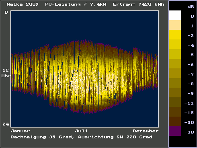197x148 pixels.
Task: Select the purple -30 dB swatch
Action: coord(175,131)
